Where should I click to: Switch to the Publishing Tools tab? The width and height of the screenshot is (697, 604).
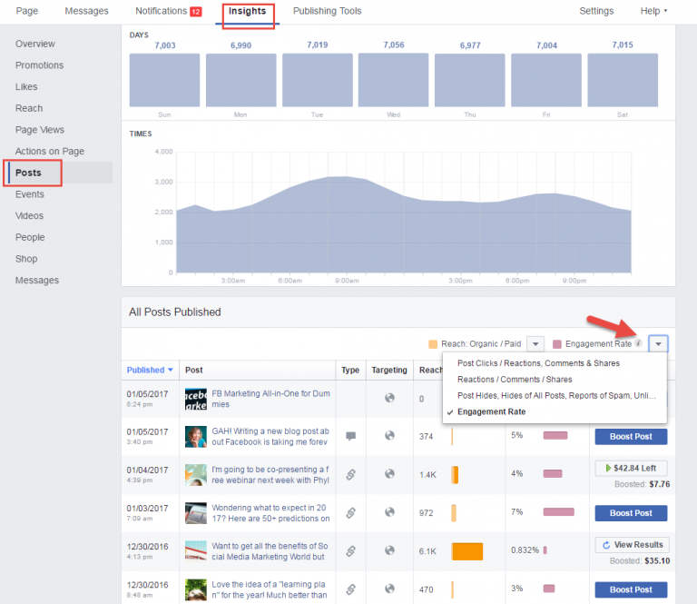point(327,11)
